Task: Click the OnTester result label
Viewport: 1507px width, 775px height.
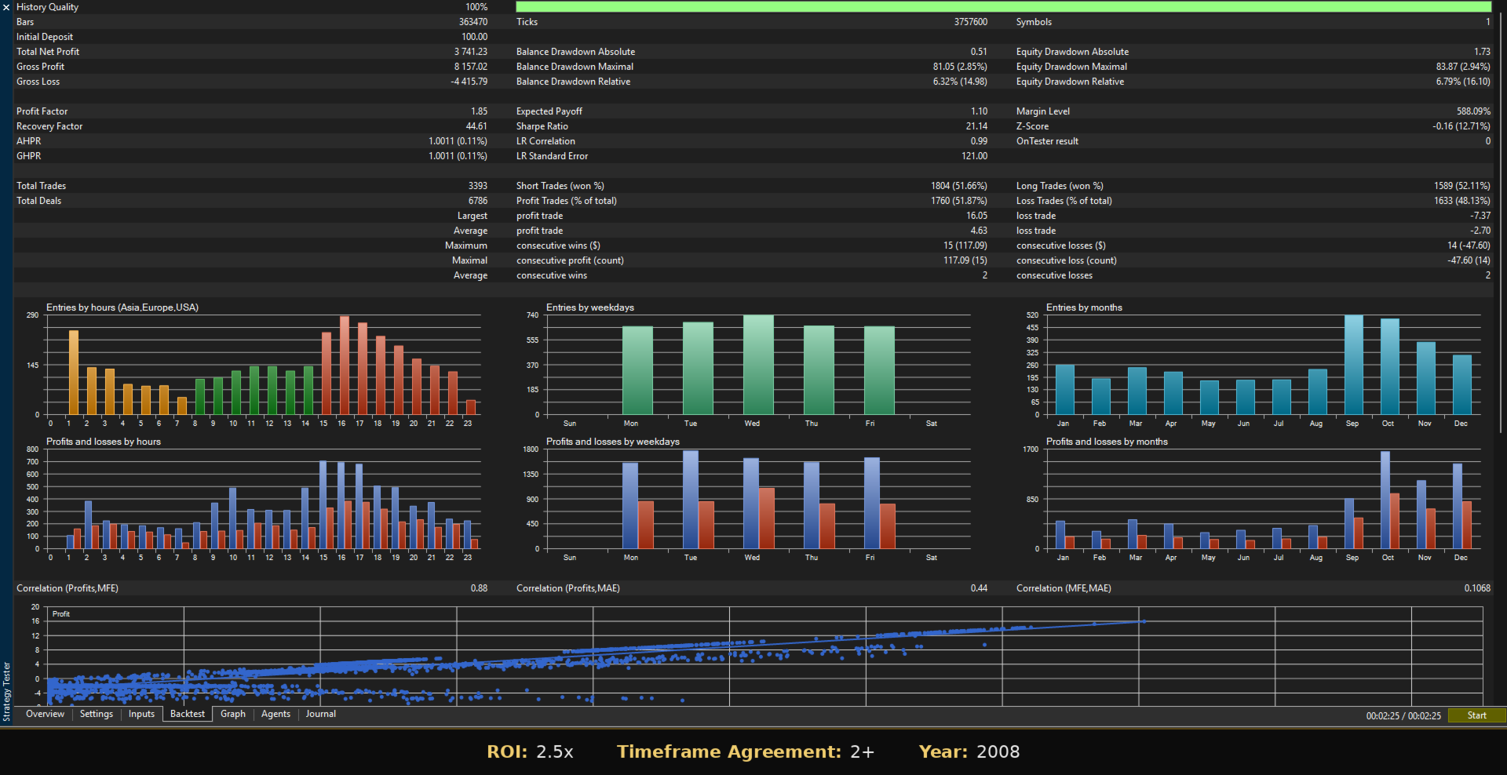Action: pyautogui.click(x=1047, y=141)
